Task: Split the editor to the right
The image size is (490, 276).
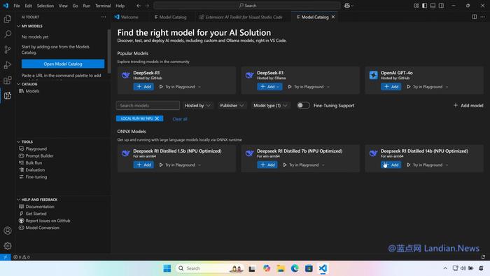Action: tap(475, 17)
